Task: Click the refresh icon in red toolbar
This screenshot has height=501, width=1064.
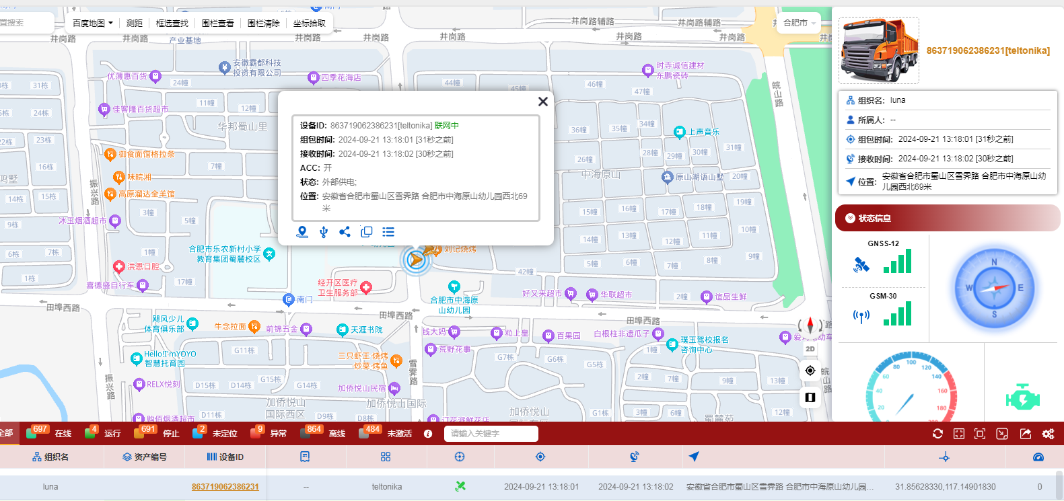Action: point(937,434)
